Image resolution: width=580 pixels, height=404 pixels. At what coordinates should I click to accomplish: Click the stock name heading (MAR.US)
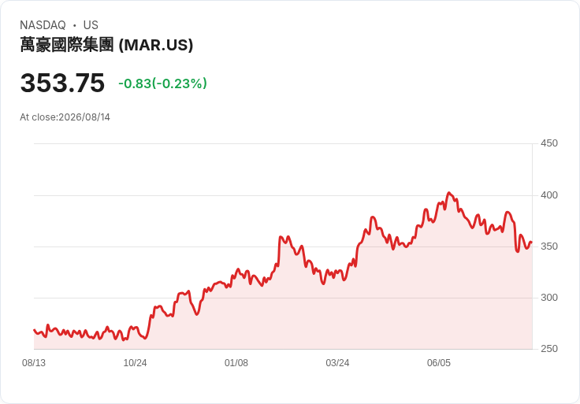click(x=106, y=45)
